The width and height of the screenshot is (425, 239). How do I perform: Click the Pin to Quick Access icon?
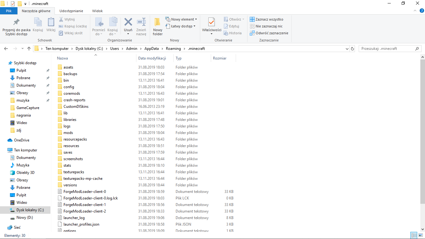(x=16, y=22)
